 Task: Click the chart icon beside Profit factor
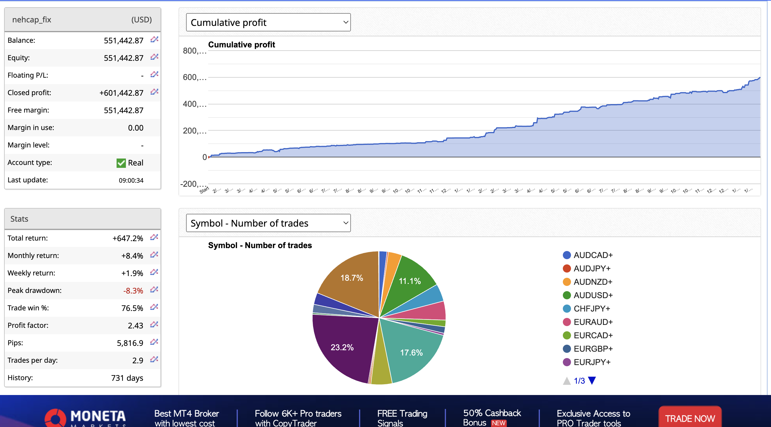154,325
